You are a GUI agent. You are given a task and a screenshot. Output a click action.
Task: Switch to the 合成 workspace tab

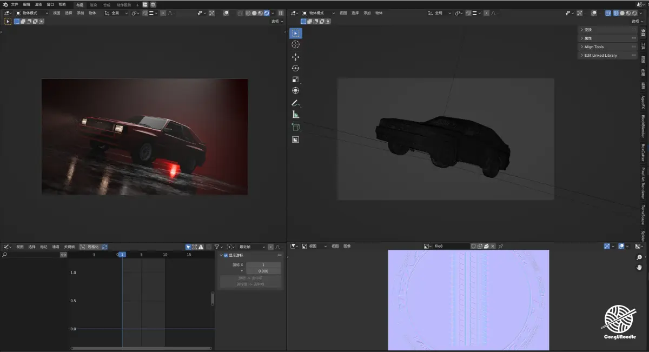107,5
